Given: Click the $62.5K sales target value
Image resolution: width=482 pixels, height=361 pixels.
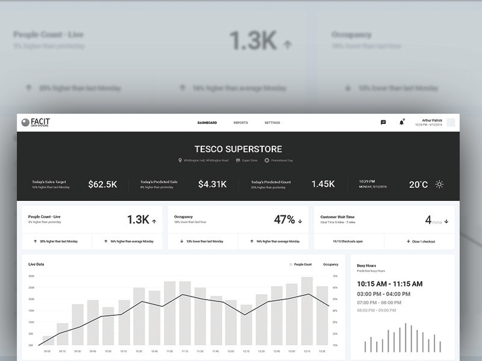Looking at the screenshot, I should tap(102, 184).
